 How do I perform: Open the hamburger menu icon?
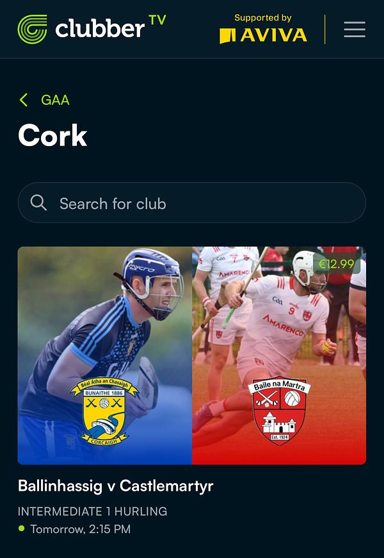point(355,29)
